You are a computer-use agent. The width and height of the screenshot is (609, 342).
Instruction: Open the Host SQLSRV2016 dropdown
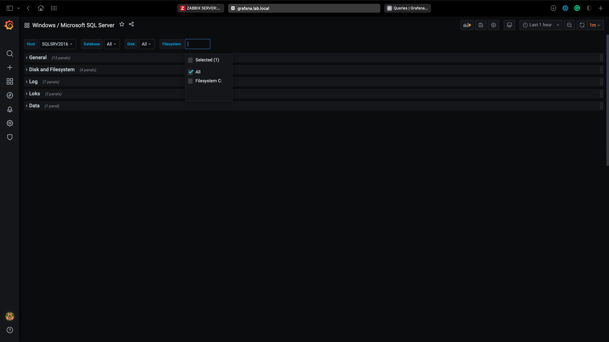point(57,44)
